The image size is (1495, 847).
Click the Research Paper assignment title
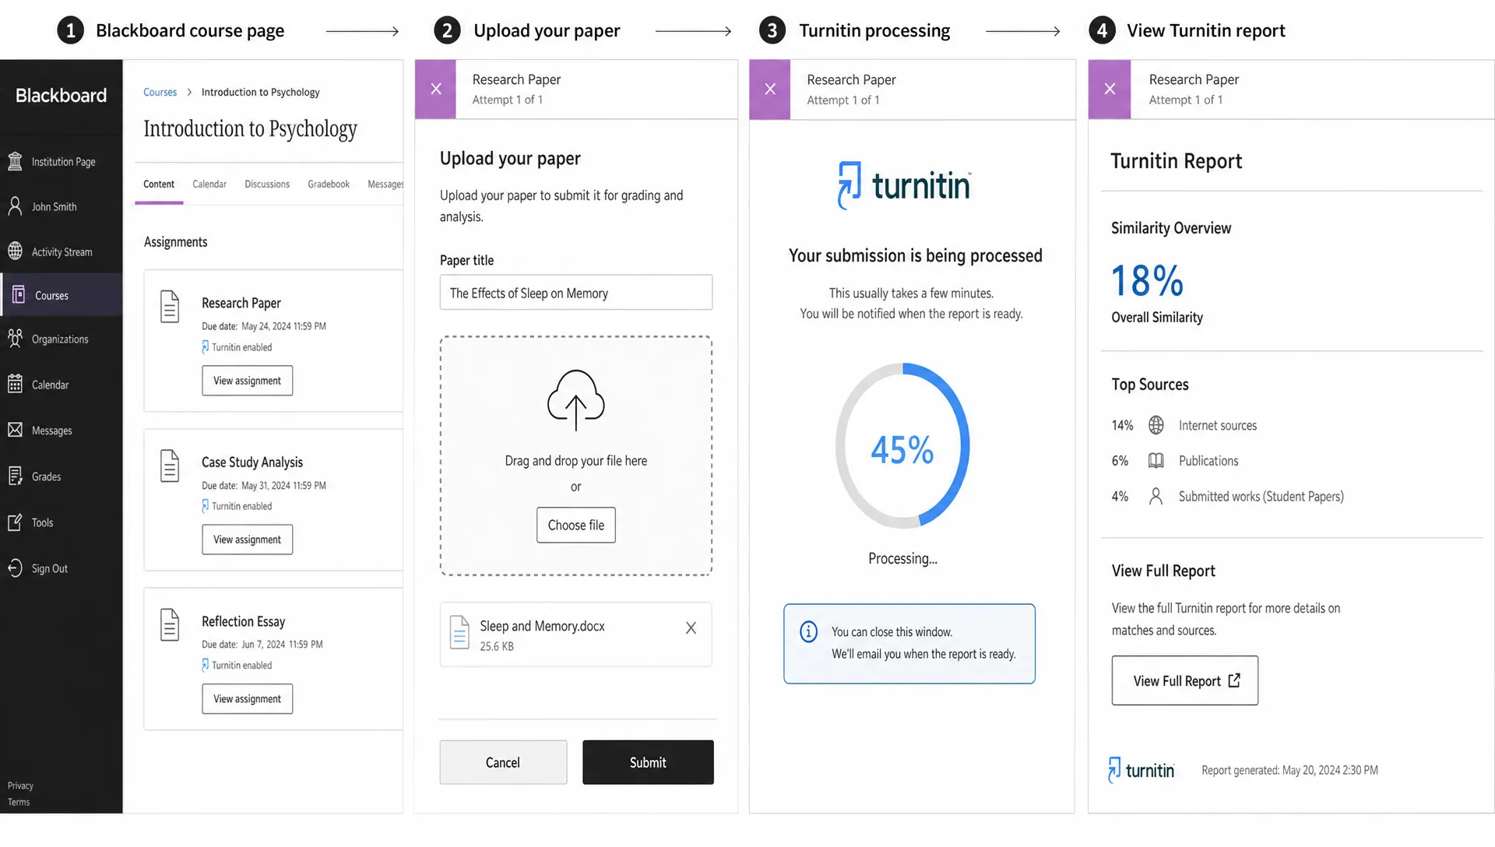[241, 303]
